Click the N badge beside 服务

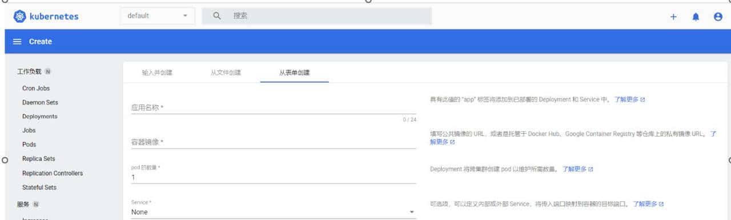pos(36,204)
